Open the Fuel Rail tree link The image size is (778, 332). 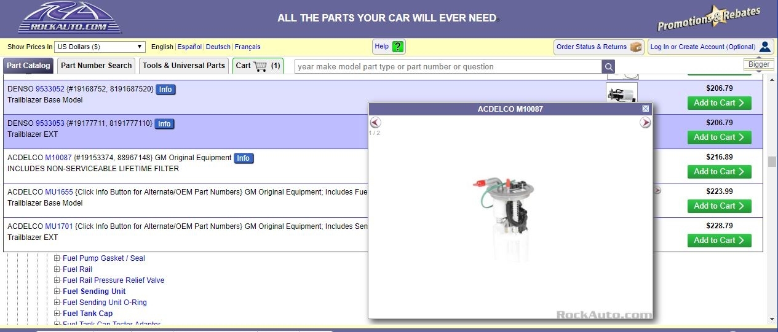pyautogui.click(x=77, y=269)
